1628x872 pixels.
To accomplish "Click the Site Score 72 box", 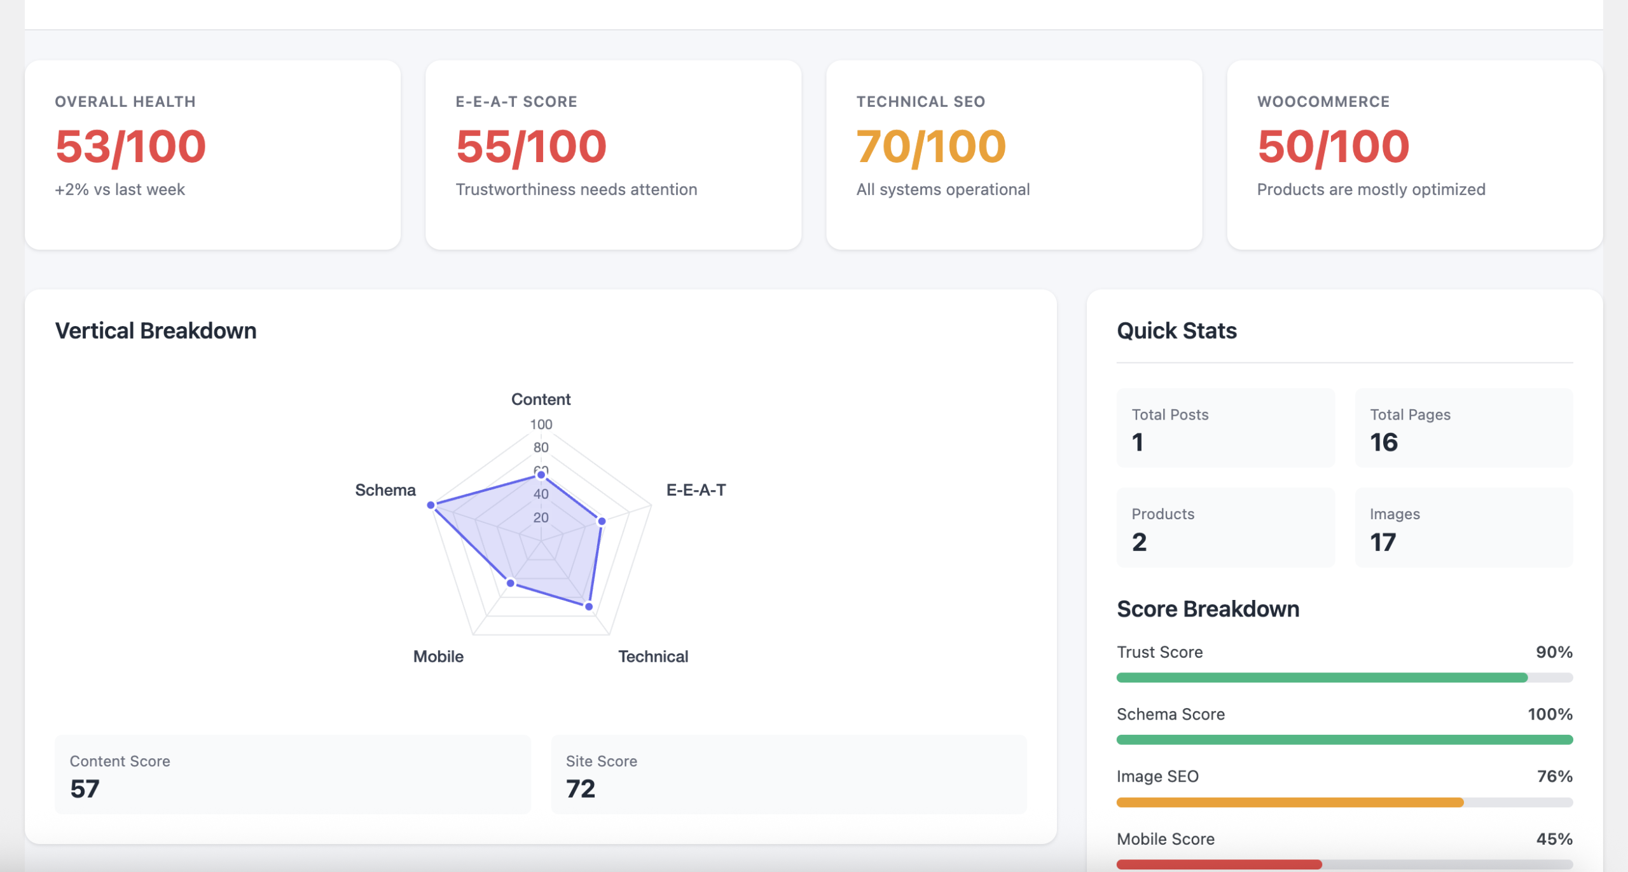I will [789, 775].
